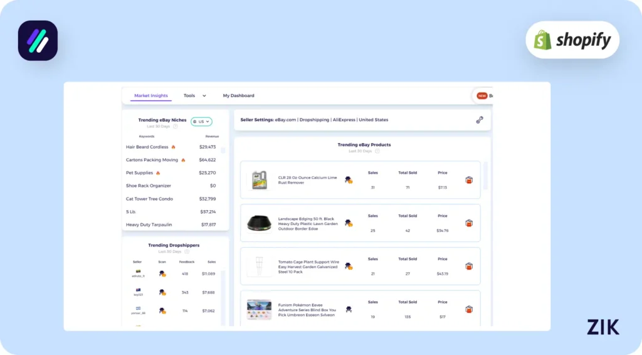Click the red box icon for Landscape Edging

[x=469, y=223]
